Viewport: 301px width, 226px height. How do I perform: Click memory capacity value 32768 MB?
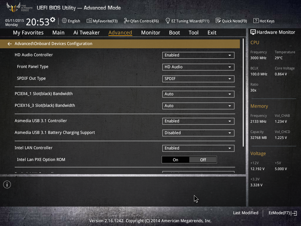pyautogui.click(x=259, y=138)
